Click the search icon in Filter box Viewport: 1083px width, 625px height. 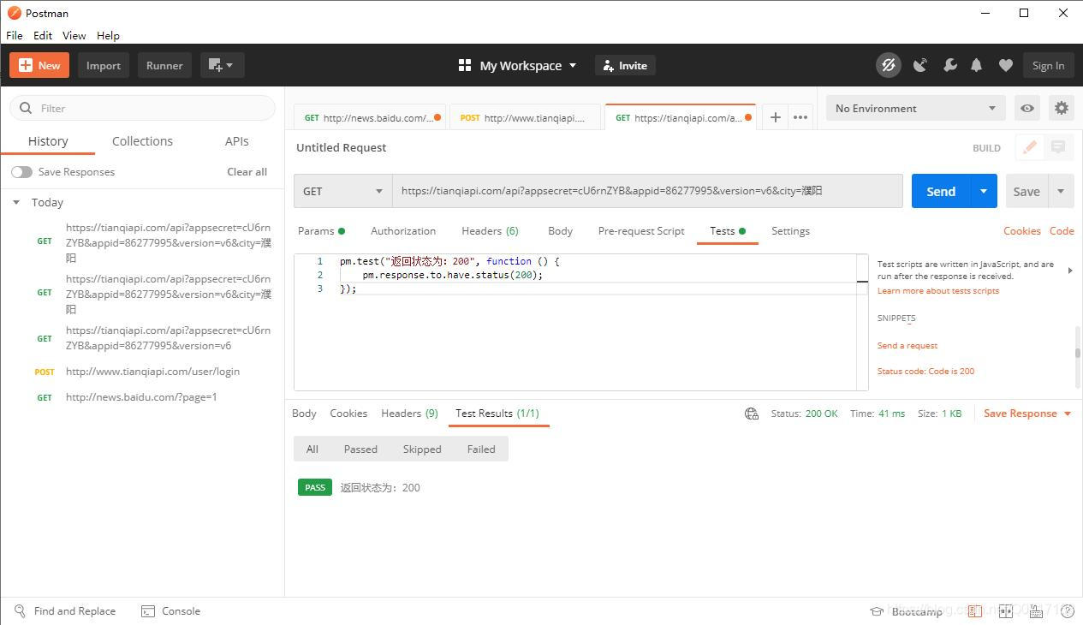pos(26,108)
